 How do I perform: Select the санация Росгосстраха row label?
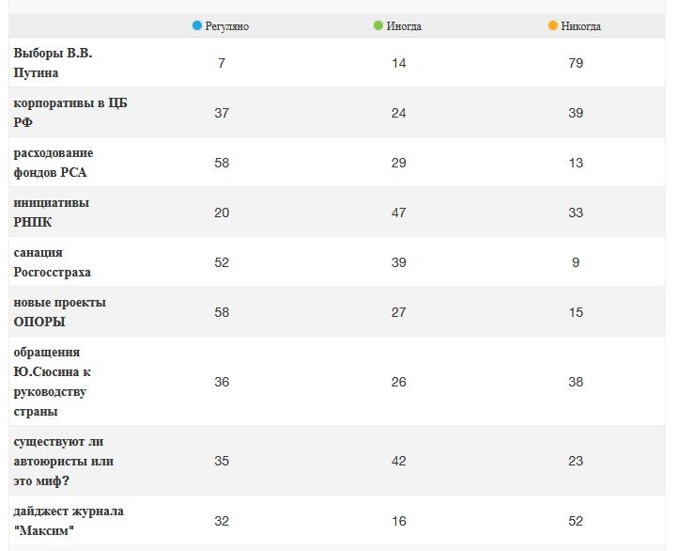click(52, 262)
